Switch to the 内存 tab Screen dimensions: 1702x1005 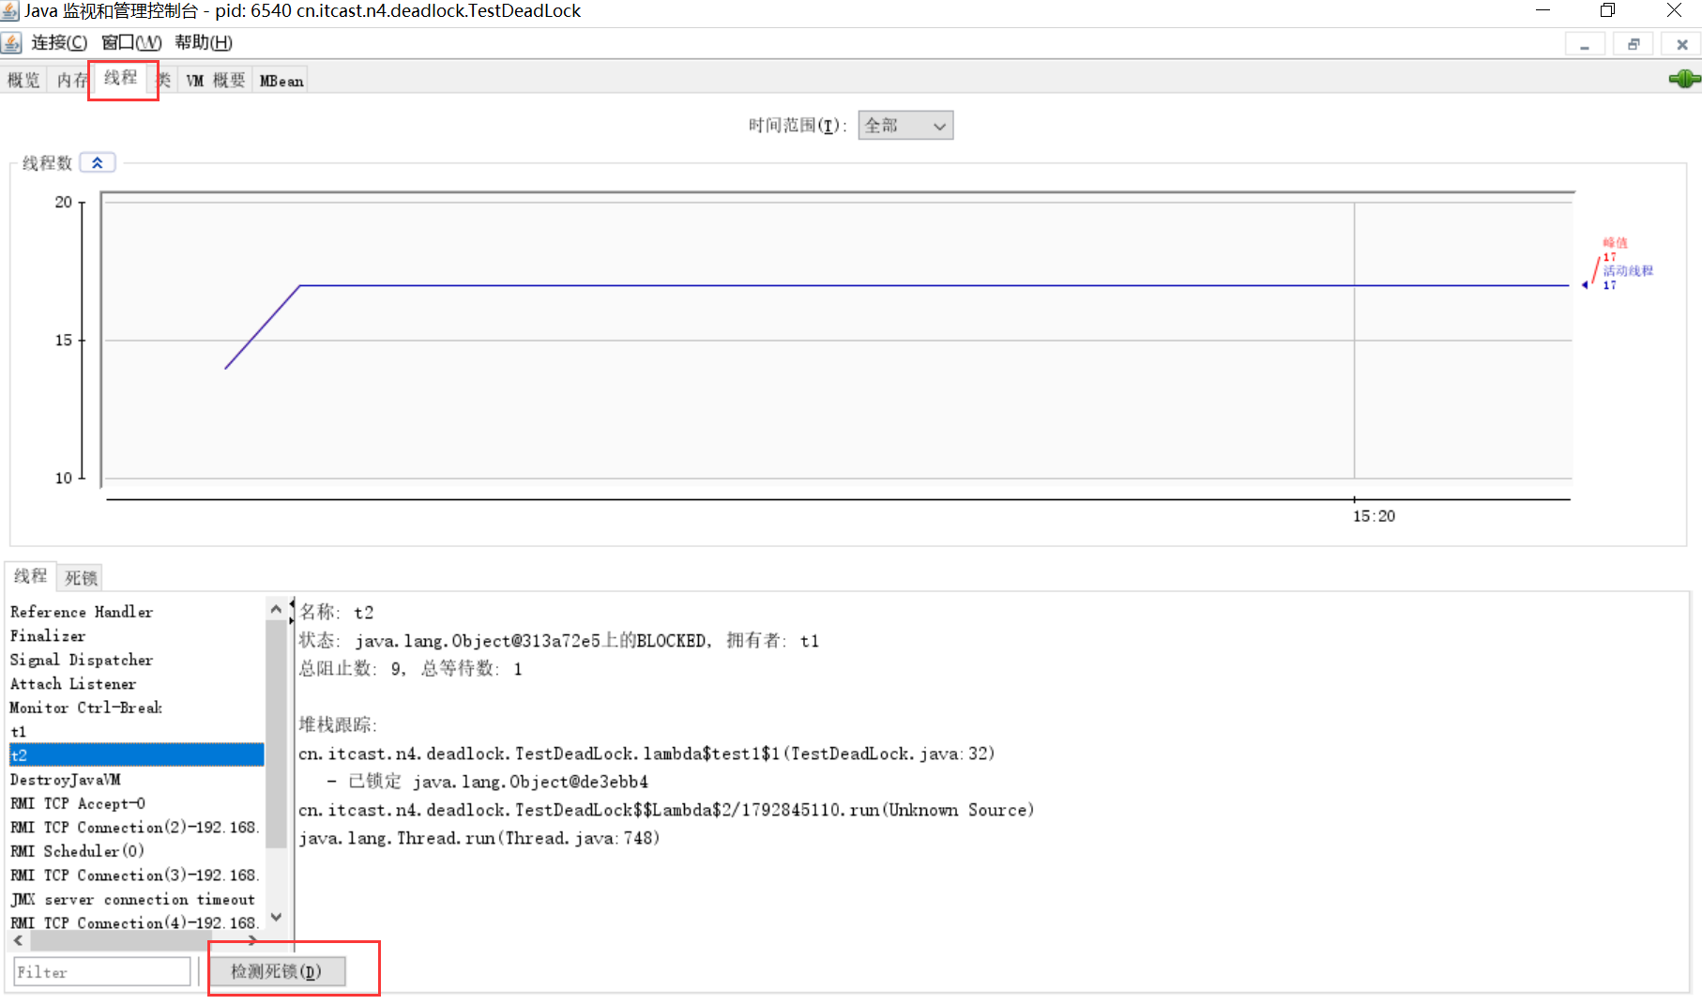click(70, 81)
